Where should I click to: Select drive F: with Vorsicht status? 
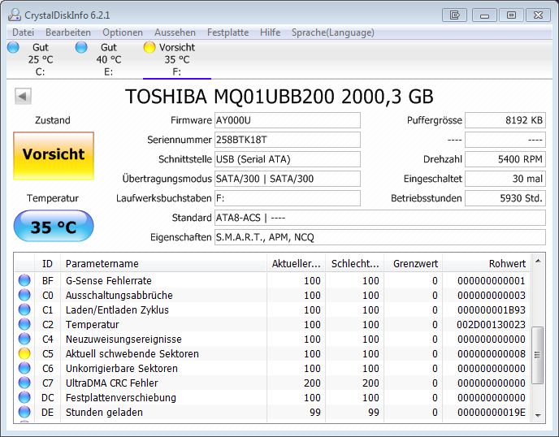pos(177,59)
